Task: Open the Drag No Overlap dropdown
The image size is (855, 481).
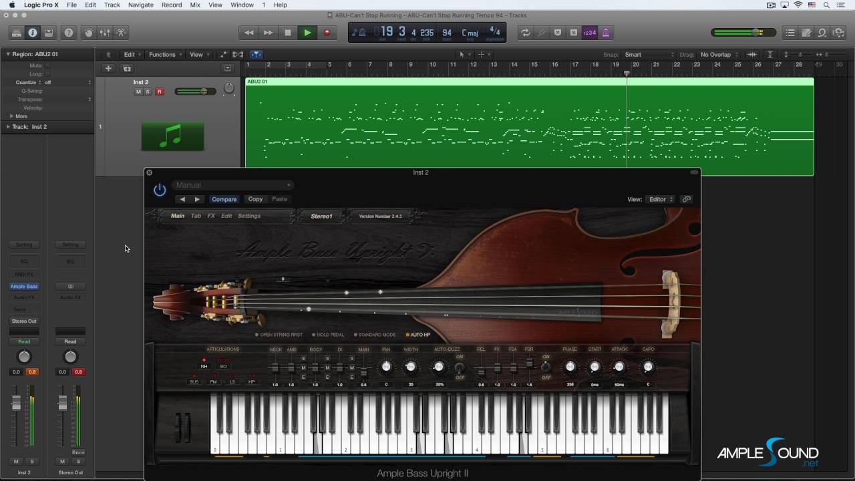Action: (719, 55)
